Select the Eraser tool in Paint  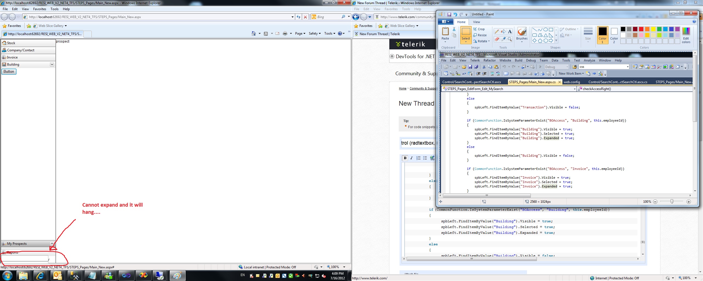(x=497, y=39)
